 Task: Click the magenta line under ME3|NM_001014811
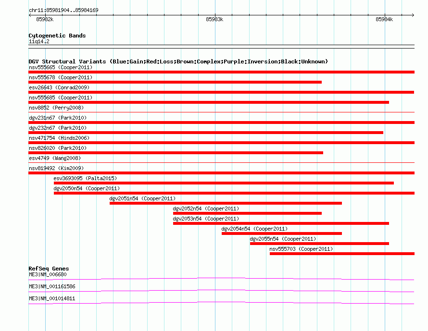point(221,303)
